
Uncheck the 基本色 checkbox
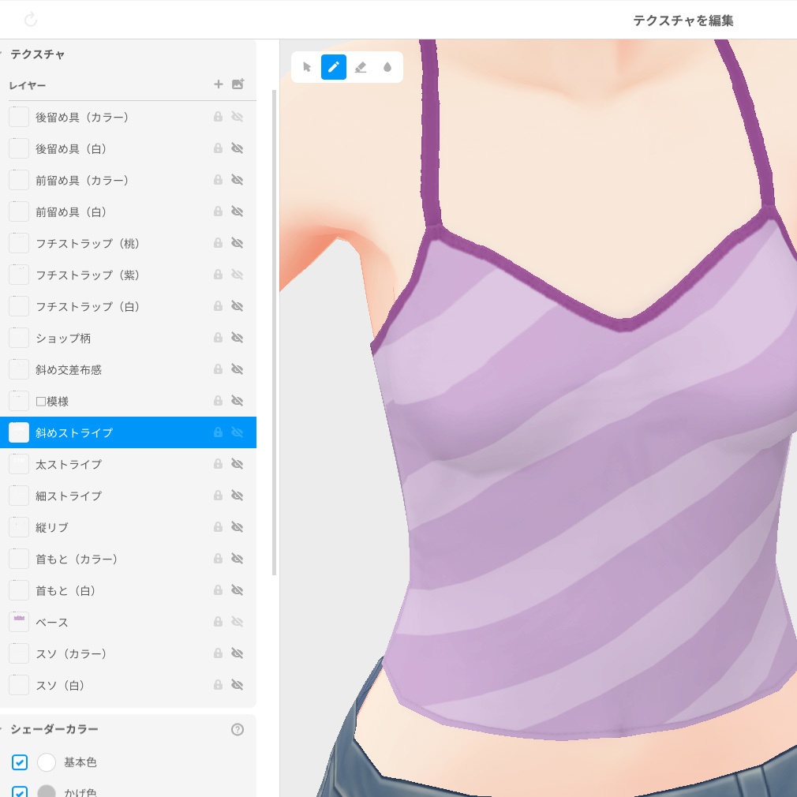pyautogui.click(x=20, y=762)
